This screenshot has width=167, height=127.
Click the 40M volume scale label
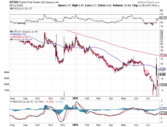7,72
